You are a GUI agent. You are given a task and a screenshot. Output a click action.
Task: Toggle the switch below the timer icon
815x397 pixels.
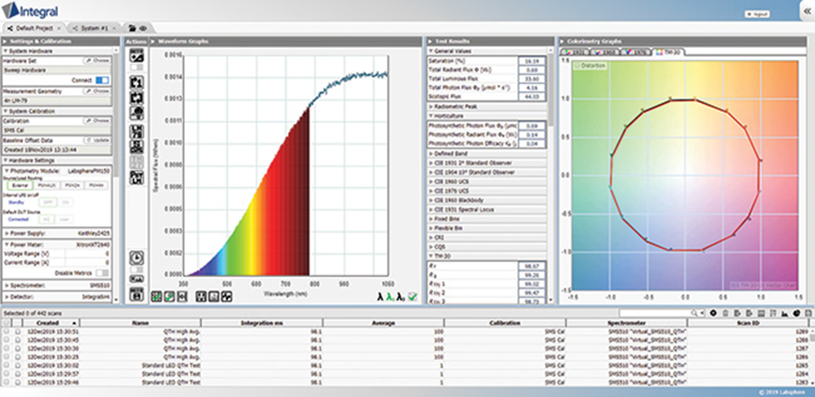(137, 269)
